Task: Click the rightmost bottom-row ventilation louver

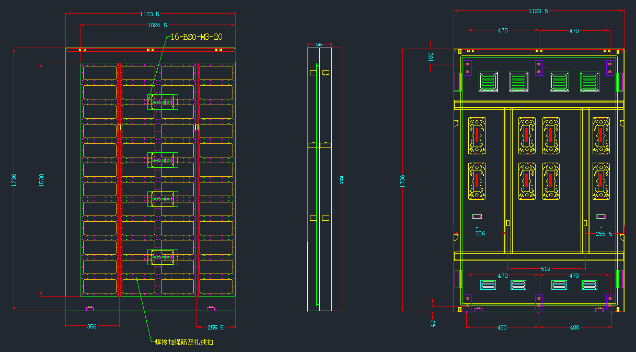Action: click(x=589, y=285)
